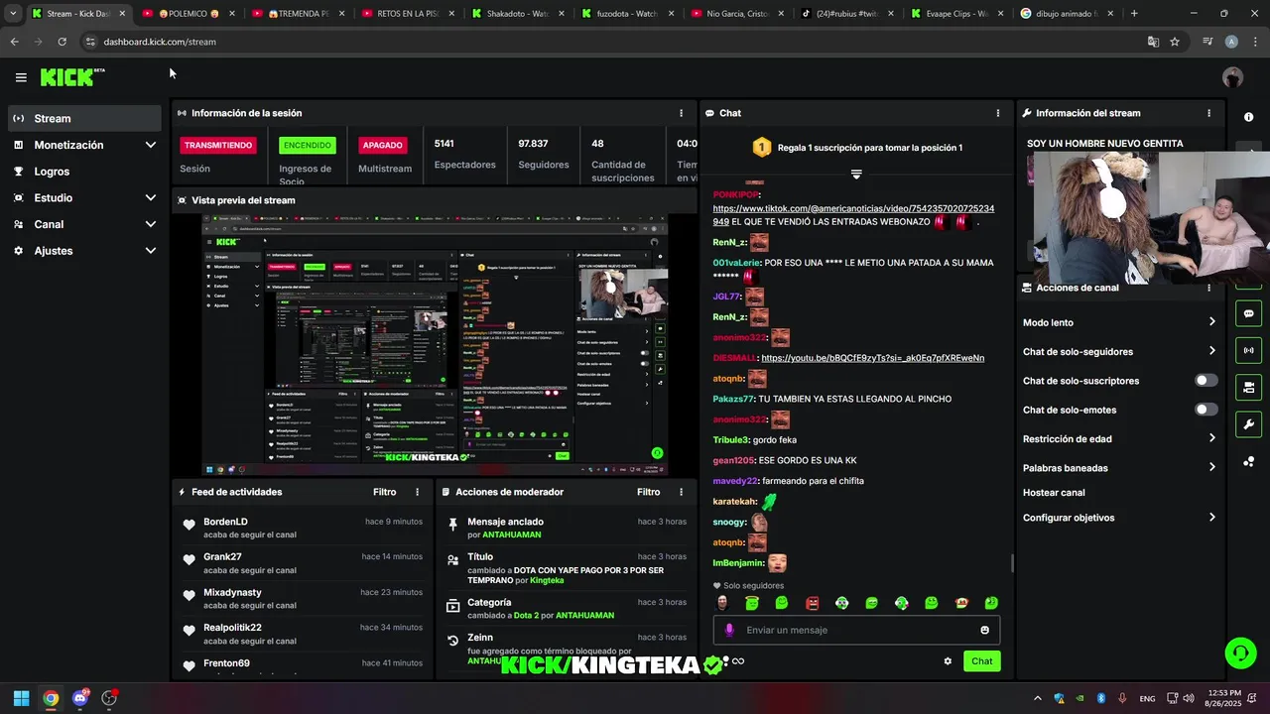The height and width of the screenshot is (714, 1270).
Task: Open Chat de solo-seguidores options arrow
Action: click(x=1211, y=351)
